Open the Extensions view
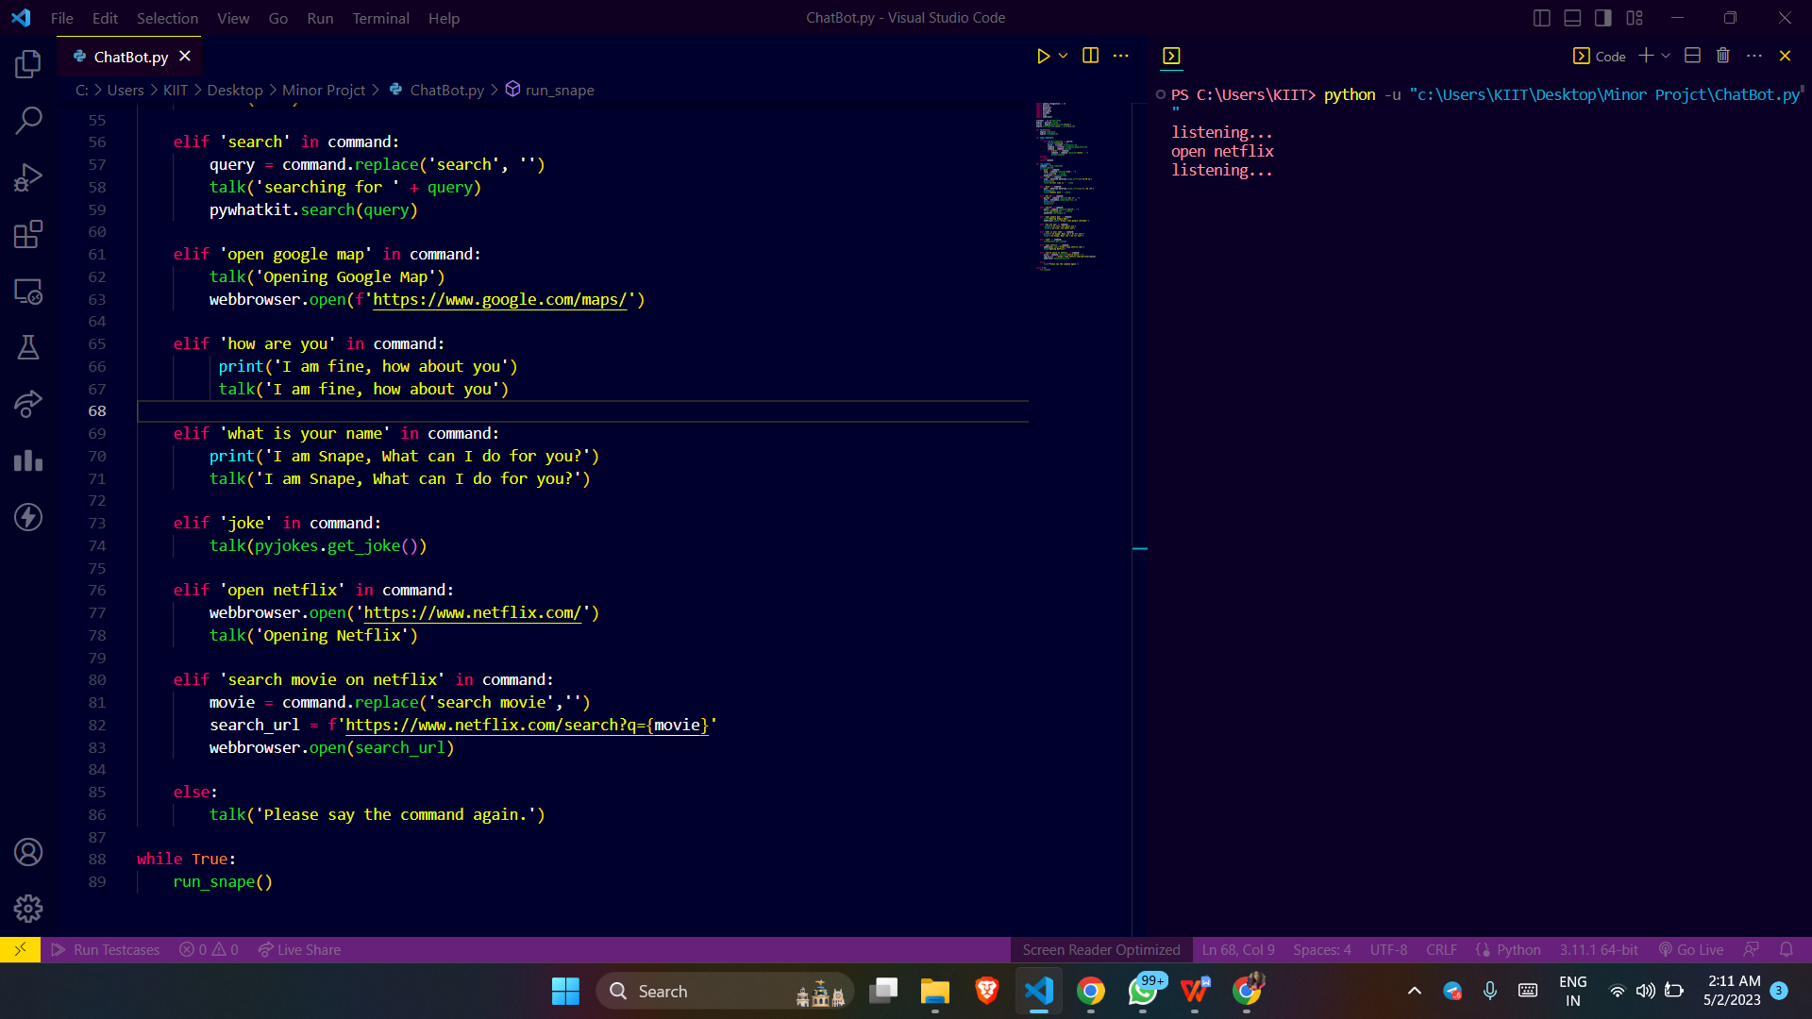The image size is (1812, 1019). [28, 234]
